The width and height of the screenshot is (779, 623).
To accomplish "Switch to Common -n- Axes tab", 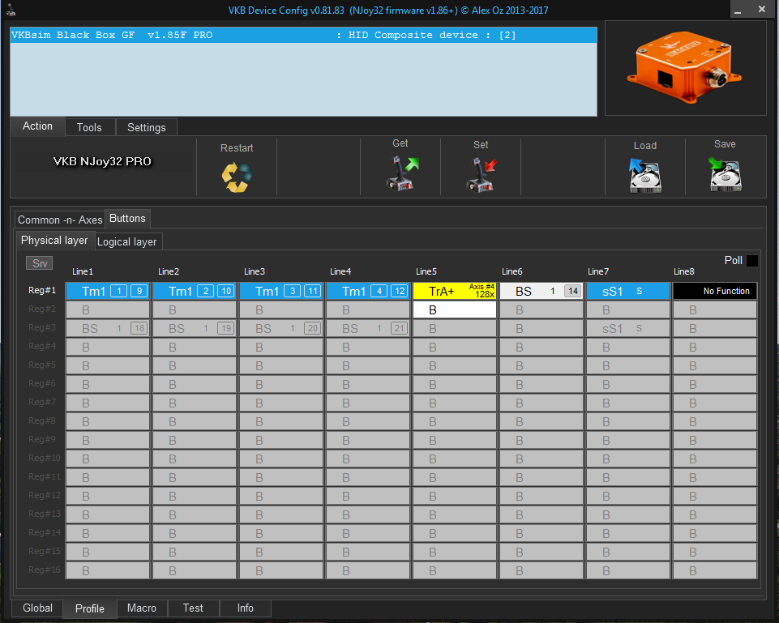I will tap(60, 220).
